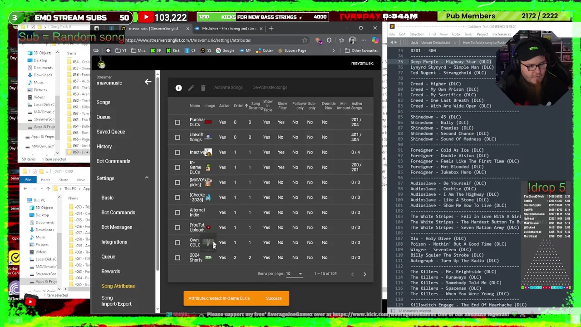The image size is (581, 327).
Task: Click the star to favourite this page
Action: (305, 40)
